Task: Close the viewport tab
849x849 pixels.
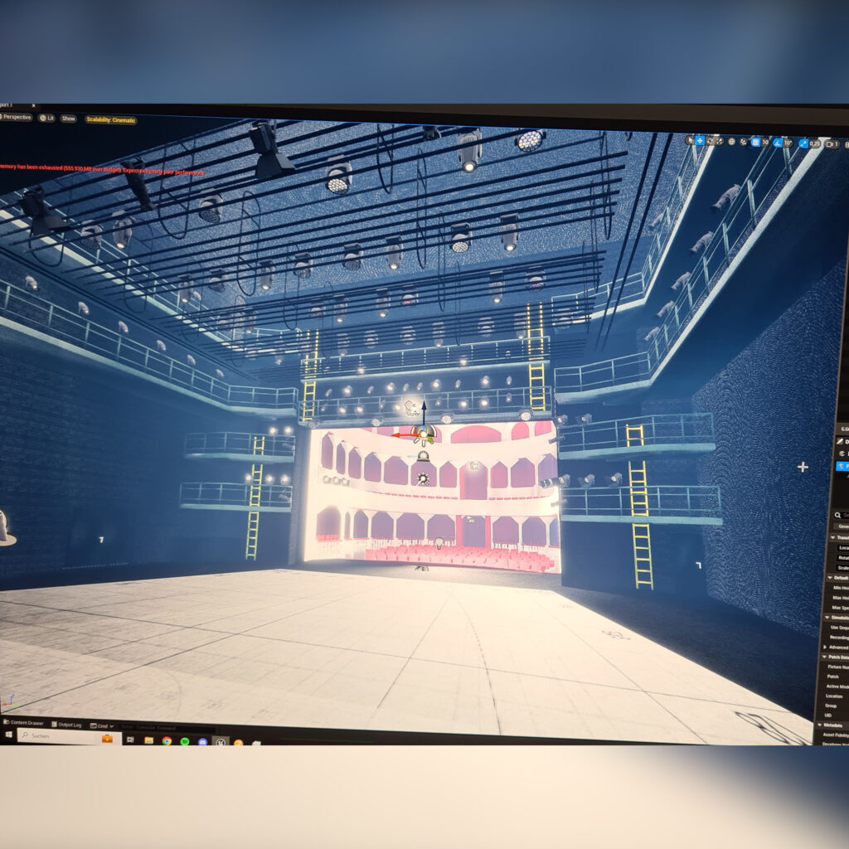Action: 33,105
